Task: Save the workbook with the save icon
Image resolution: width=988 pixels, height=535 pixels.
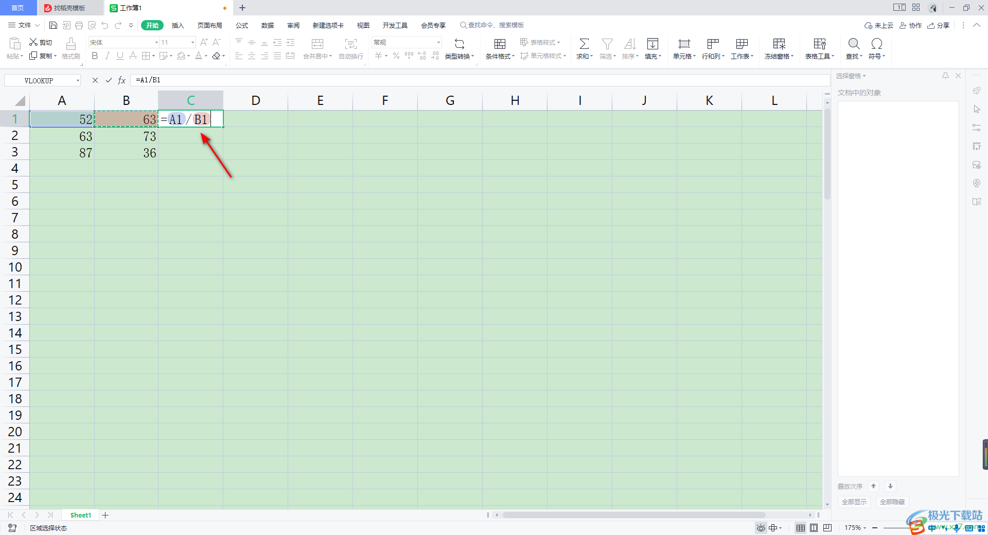Action: (53, 25)
